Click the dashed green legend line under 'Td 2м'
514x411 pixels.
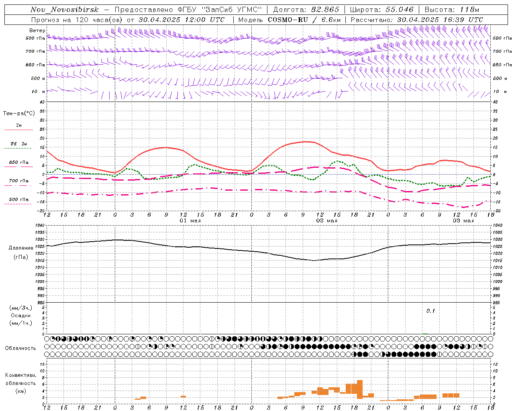(x=18, y=149)
